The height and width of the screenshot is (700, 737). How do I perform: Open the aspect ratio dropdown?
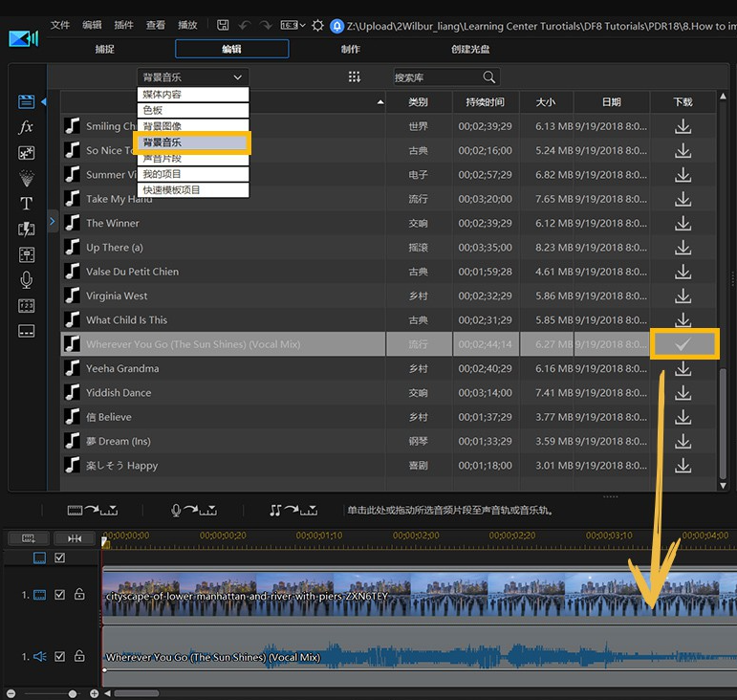tap(293, 25)
